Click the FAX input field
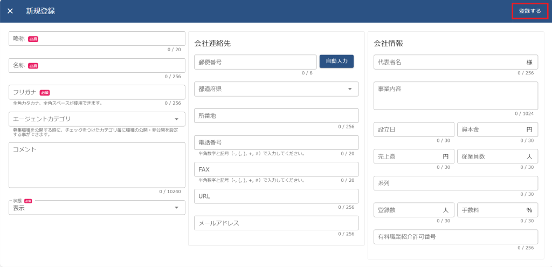This screenshot has width=552, height=267. click(x=276, y=169)
